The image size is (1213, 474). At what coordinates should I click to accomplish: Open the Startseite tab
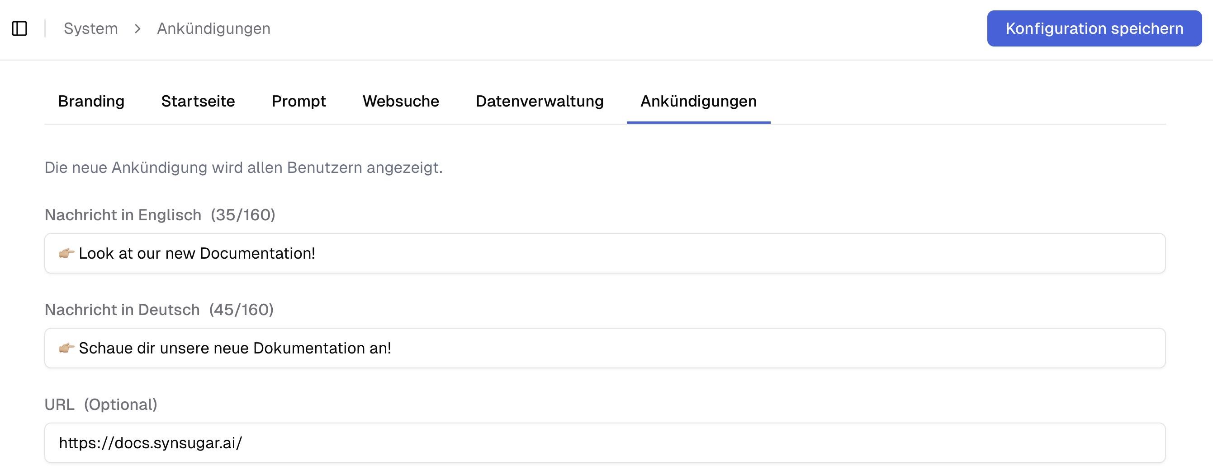[x=198, y=101]
